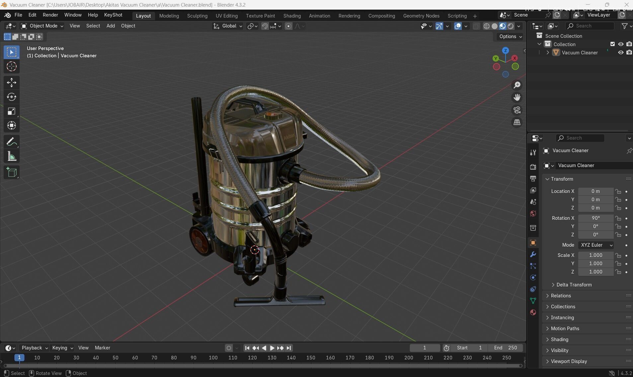The image size is (633, 377).
Task: Open the Options dropdown in viewport
Action: (x=510, y=36)
